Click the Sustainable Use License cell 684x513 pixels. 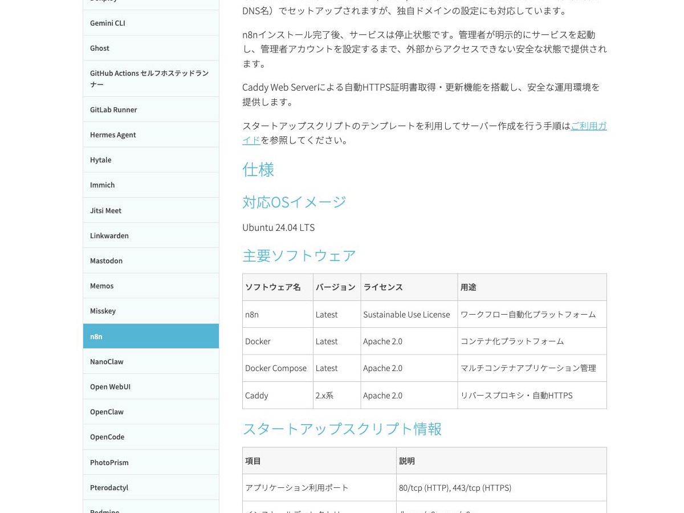tap(409, 314)
